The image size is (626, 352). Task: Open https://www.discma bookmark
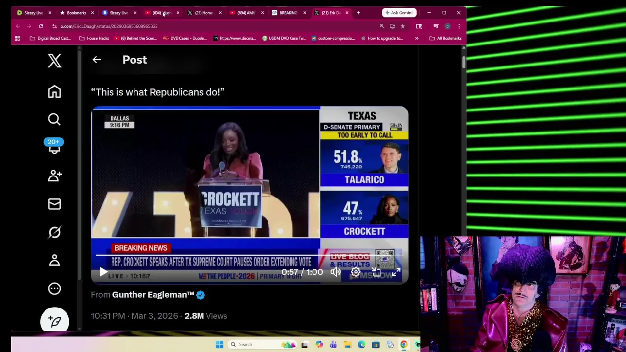click(x=234, y=38)
